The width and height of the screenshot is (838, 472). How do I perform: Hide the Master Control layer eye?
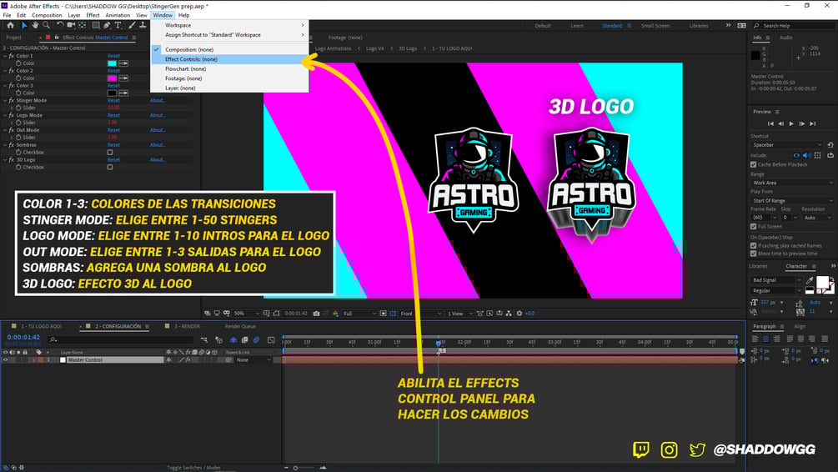5,360
